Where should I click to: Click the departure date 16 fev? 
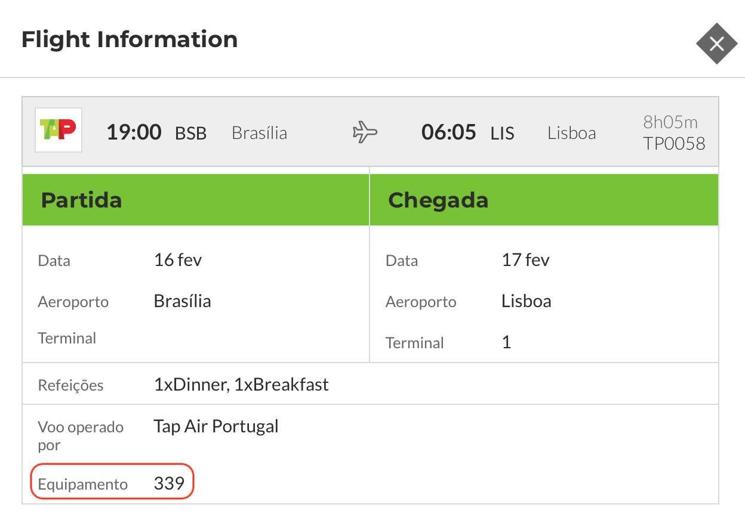tap(178, 260)
